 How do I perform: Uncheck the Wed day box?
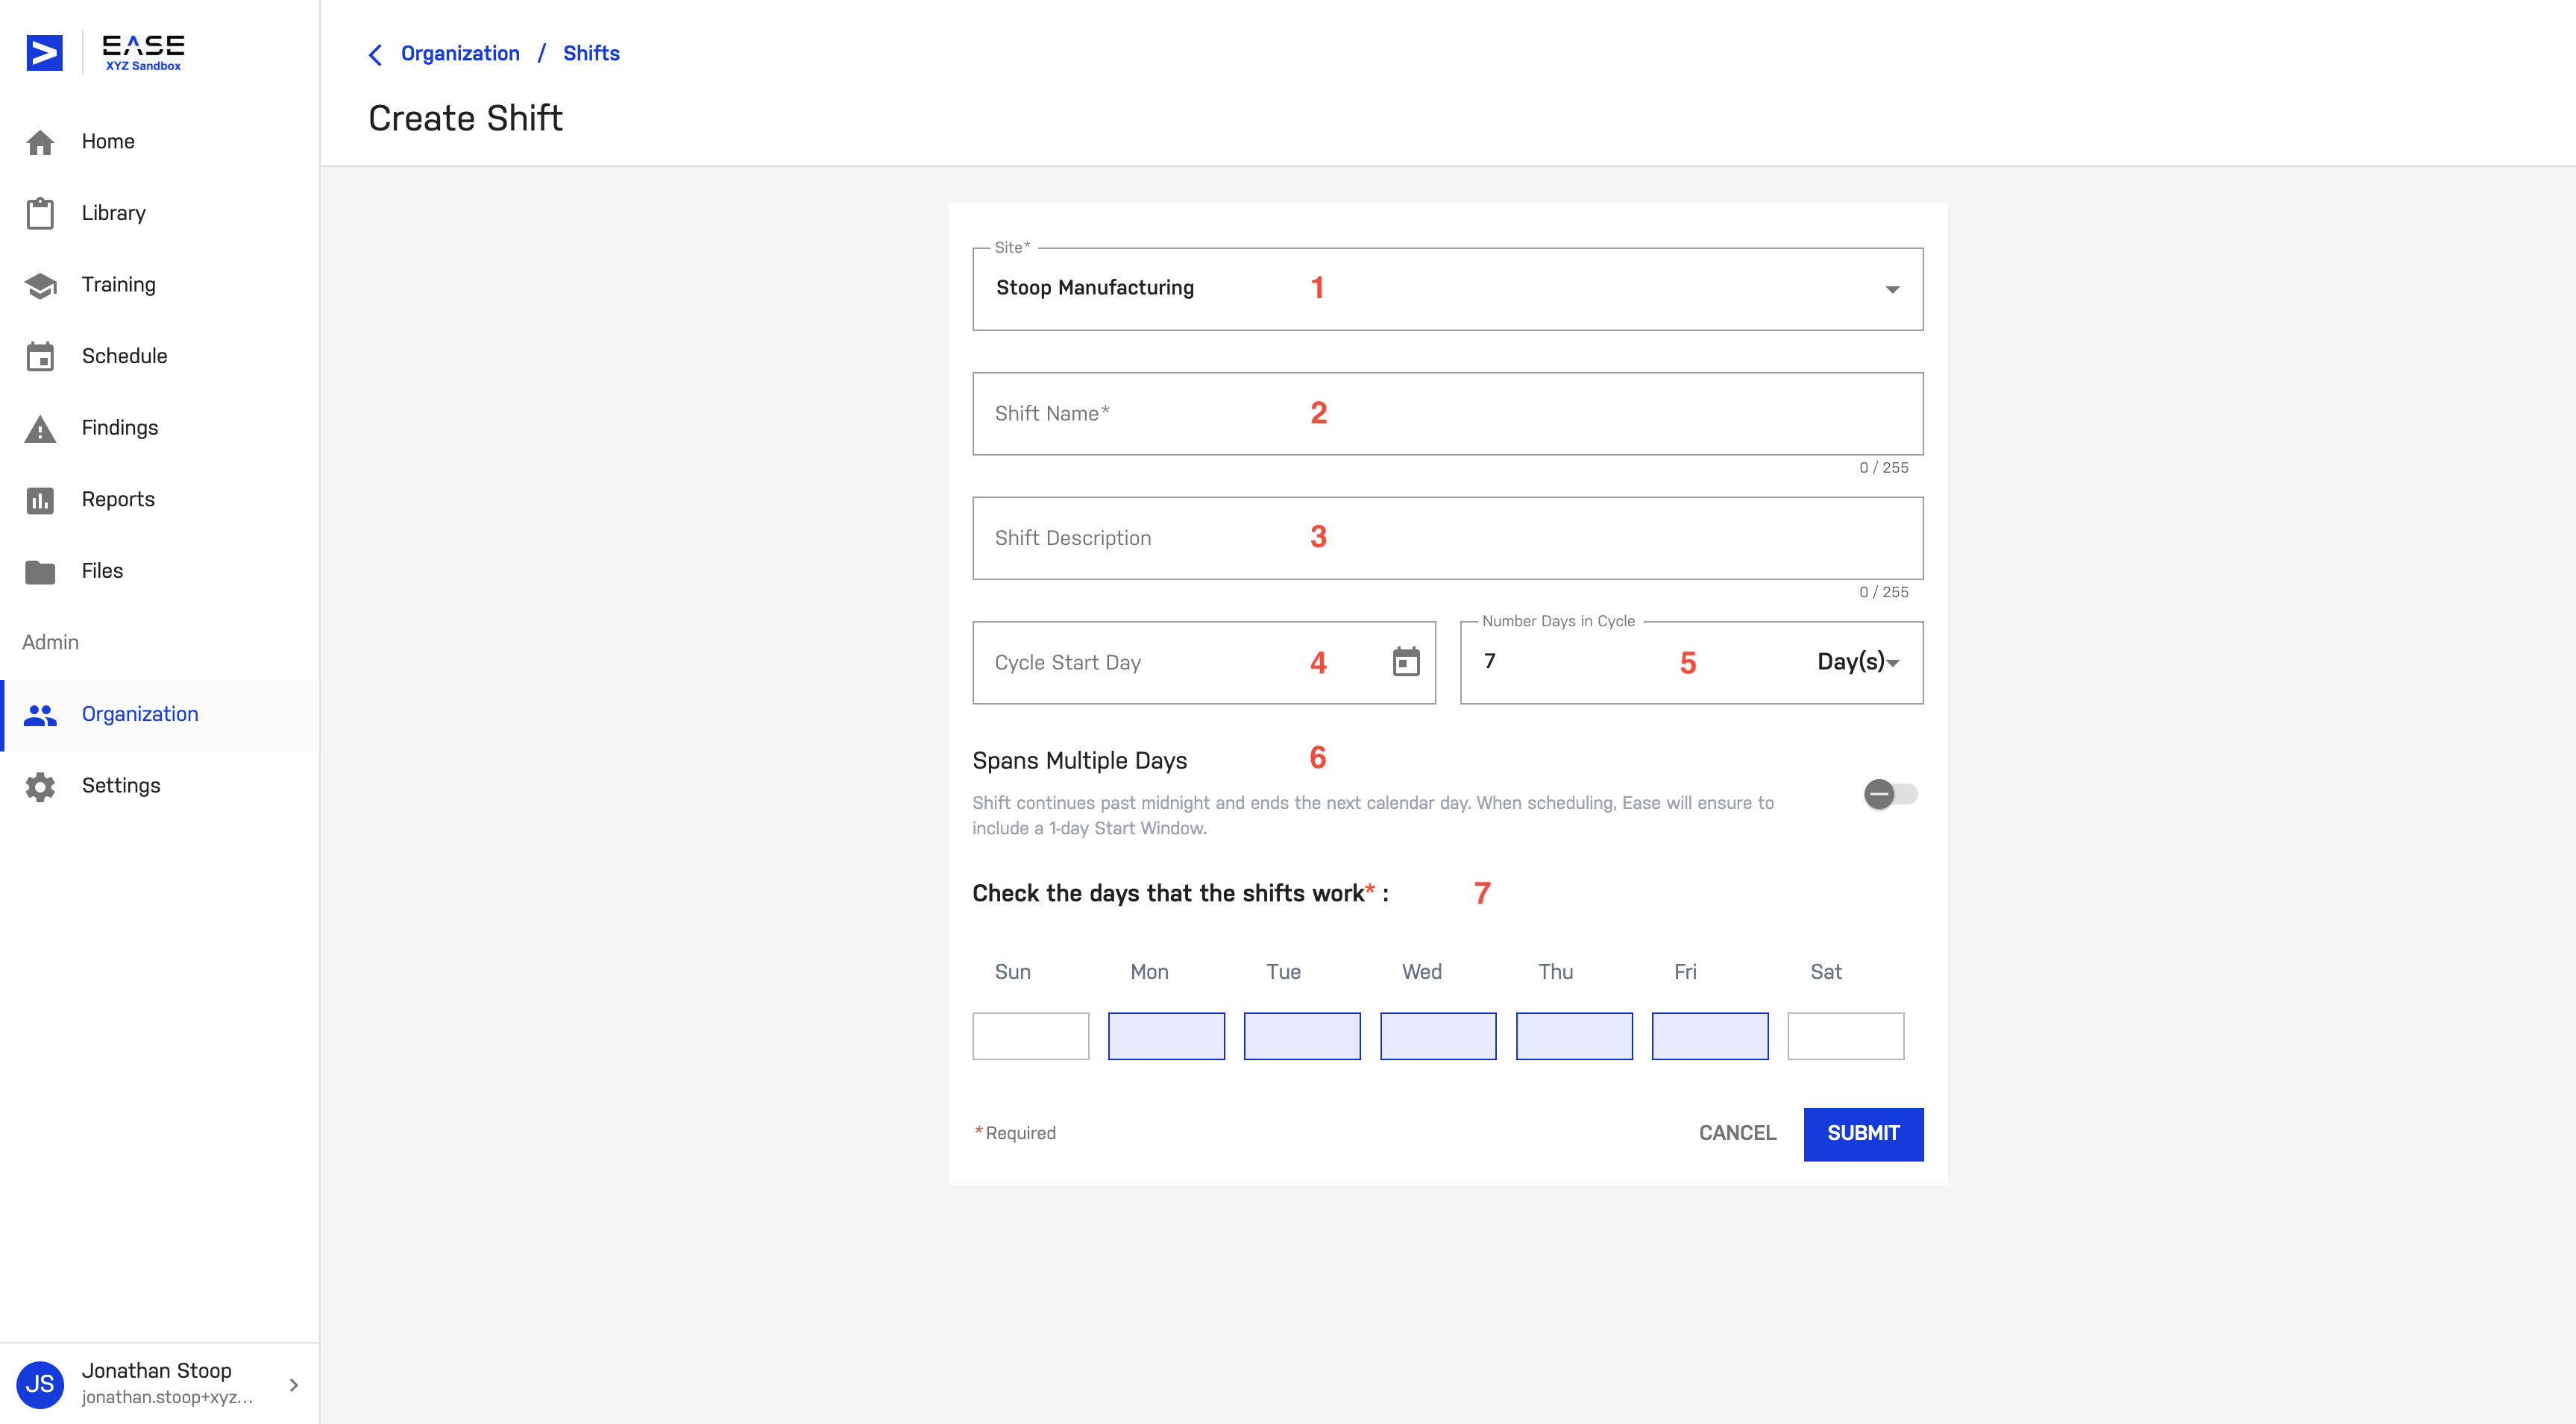1438,1035
